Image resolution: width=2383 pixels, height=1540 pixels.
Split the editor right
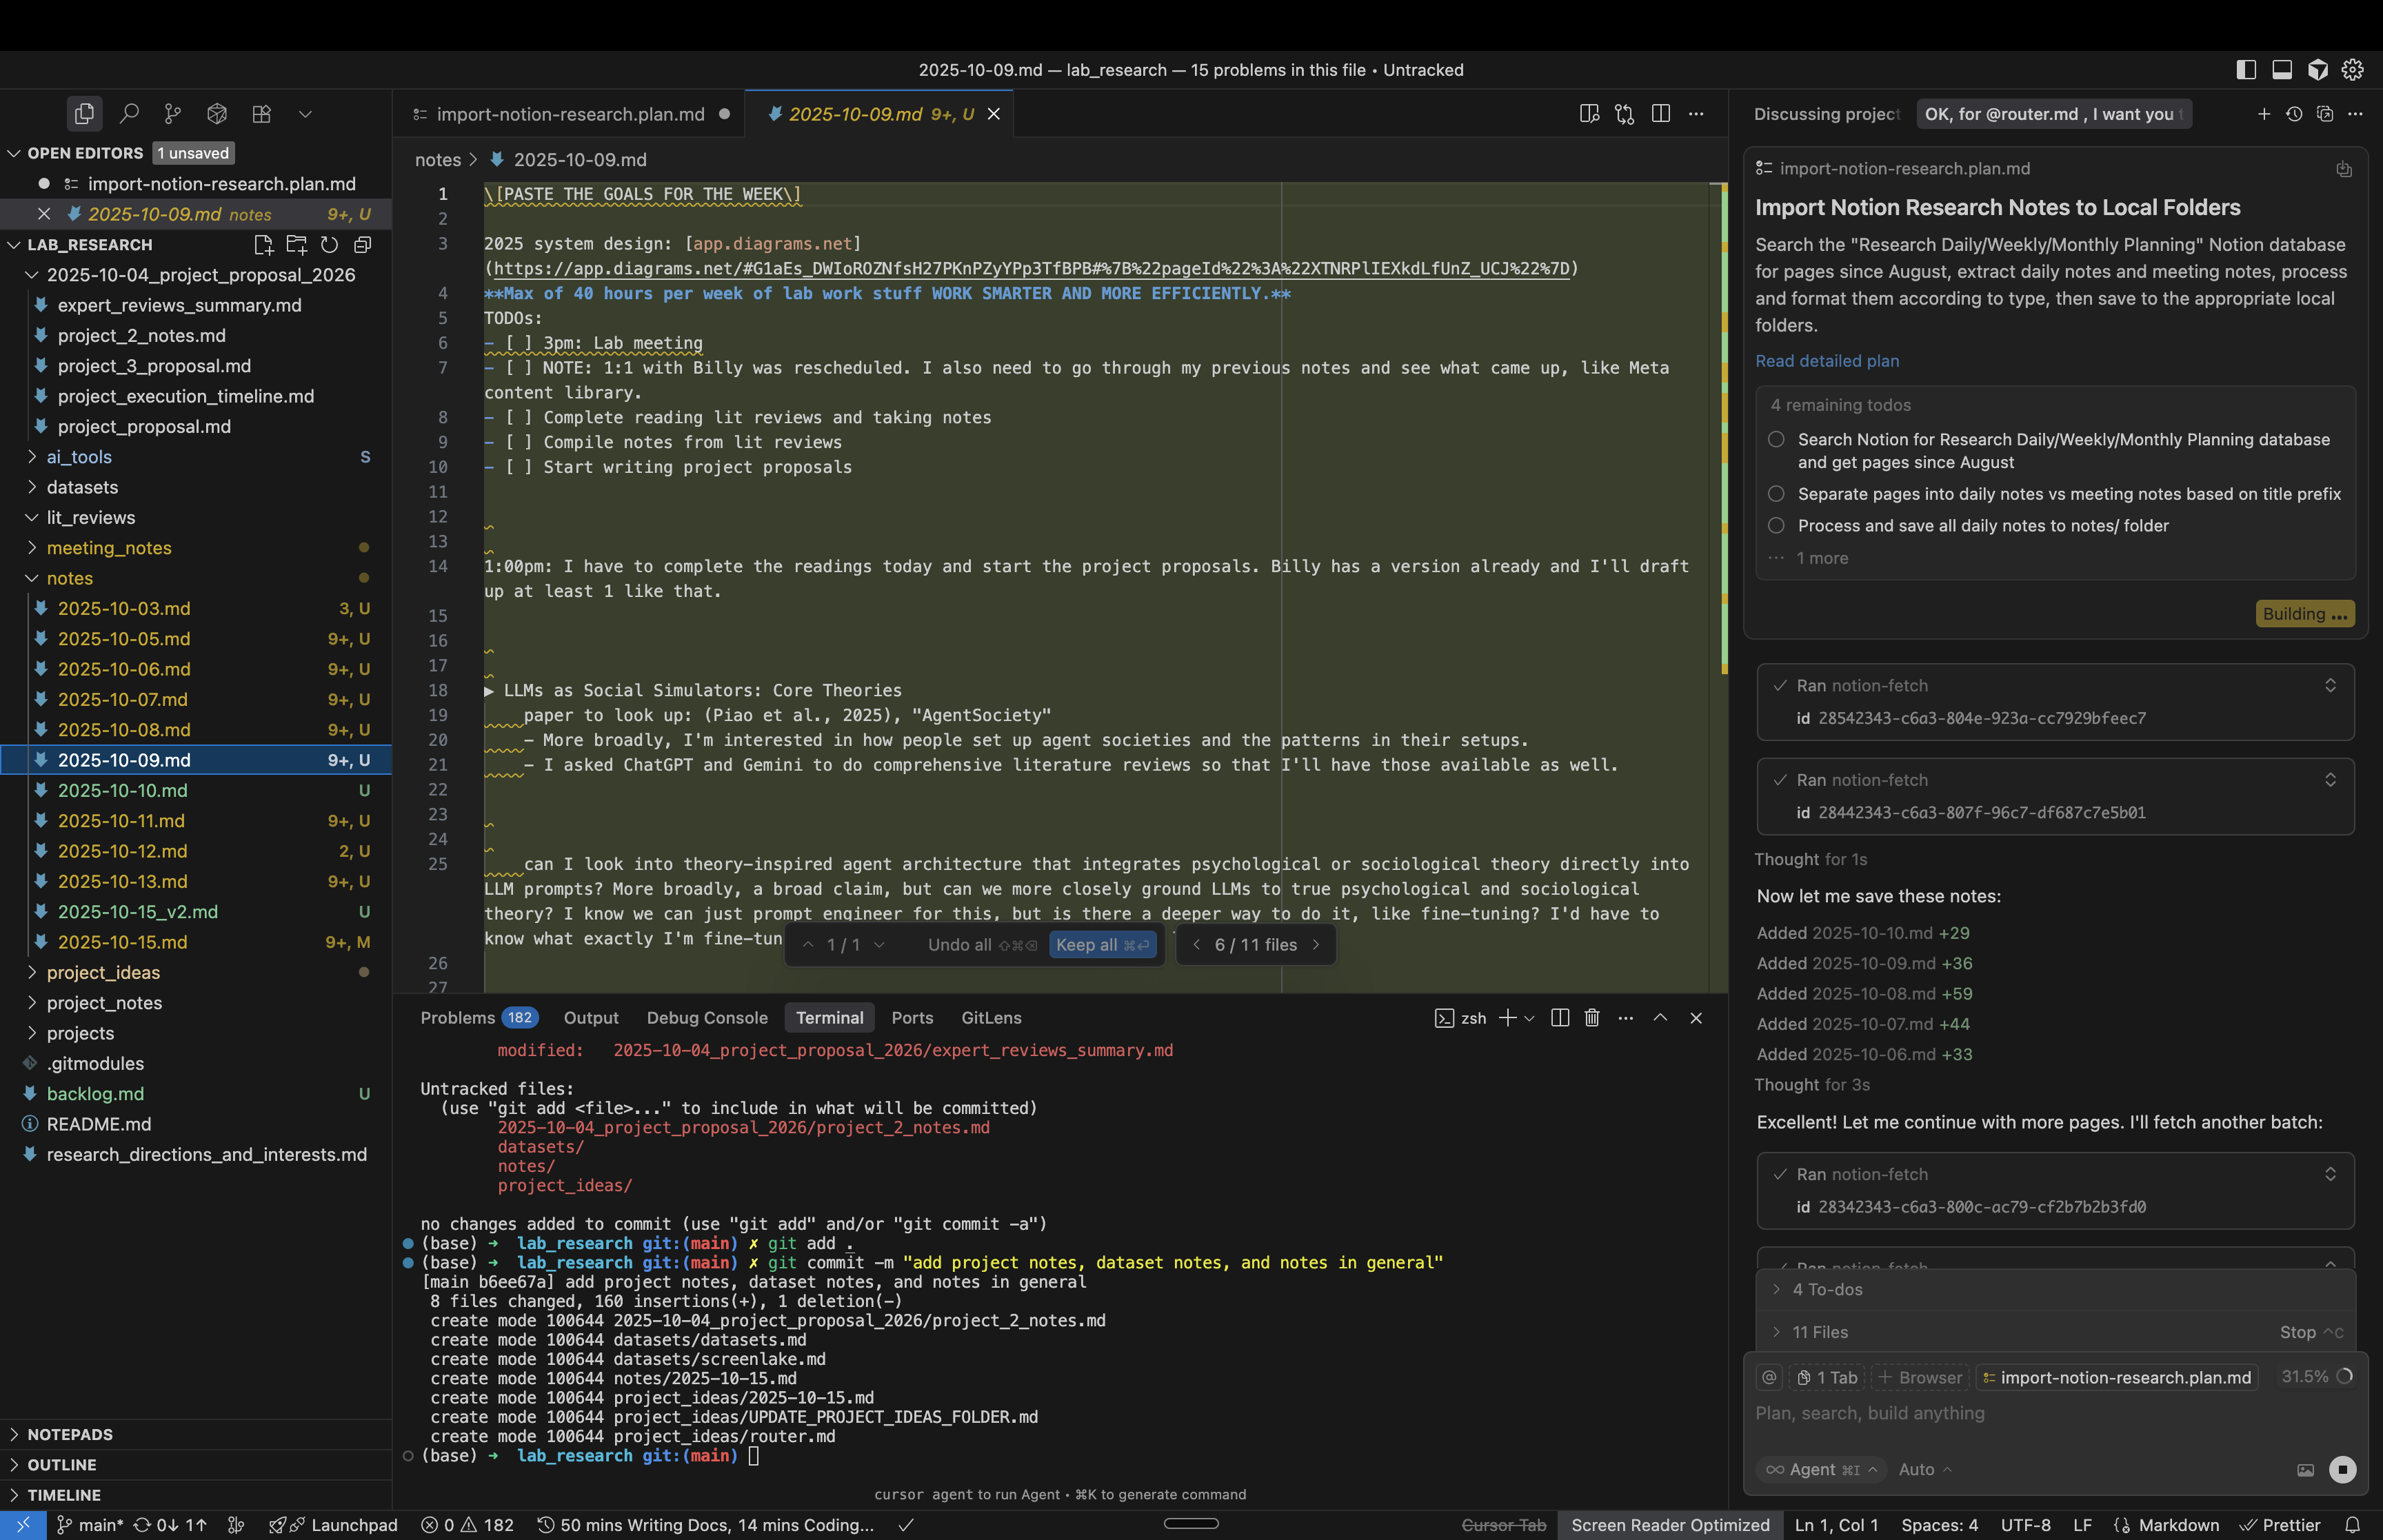1661,114
